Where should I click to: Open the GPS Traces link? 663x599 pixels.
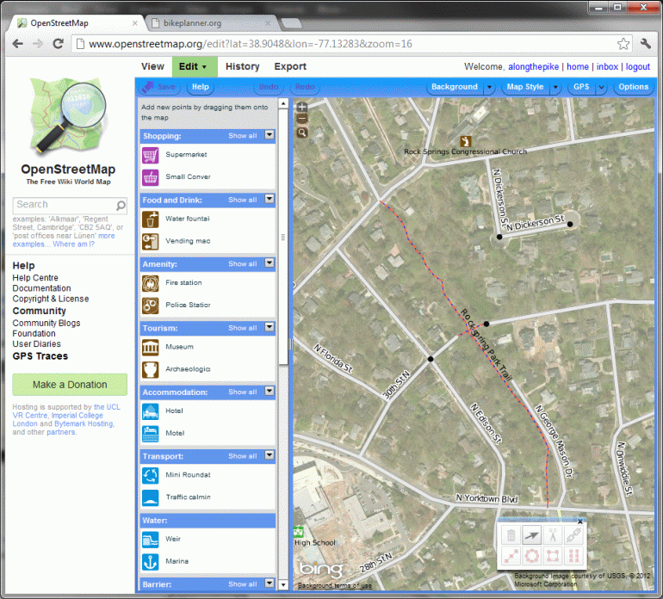pyautogui.click(x=40, y=356)
